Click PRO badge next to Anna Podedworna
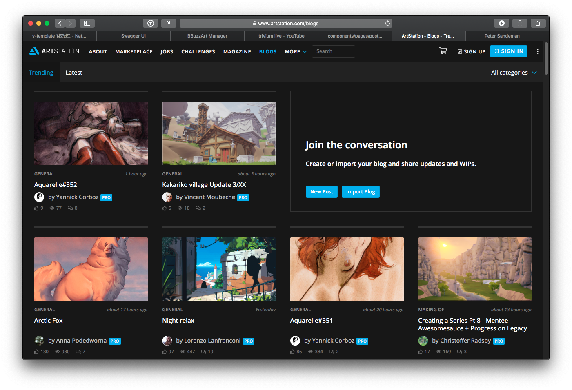The width and height of the screenshot is (572, 390). coord(115,341)
